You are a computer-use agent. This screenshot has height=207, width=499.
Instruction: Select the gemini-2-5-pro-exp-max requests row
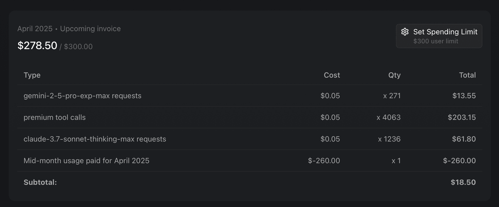(82, 96)
